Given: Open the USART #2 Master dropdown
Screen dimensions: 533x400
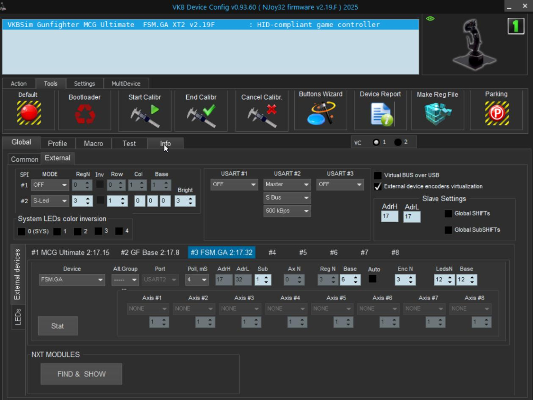Looking at the screenshot, I should pyautogui.click(x=287, y=184).
